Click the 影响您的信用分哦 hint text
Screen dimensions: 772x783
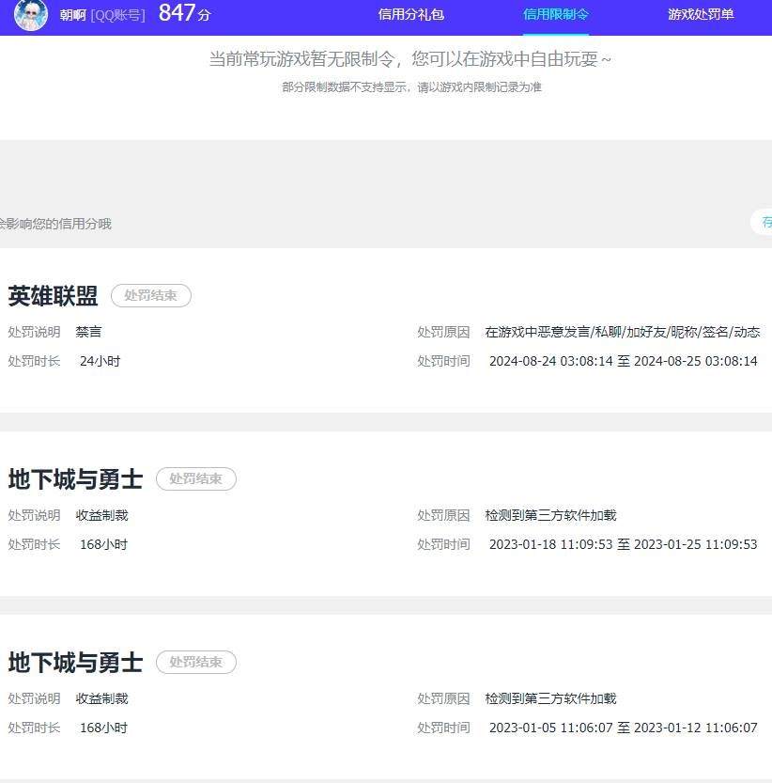pos(55,224)
